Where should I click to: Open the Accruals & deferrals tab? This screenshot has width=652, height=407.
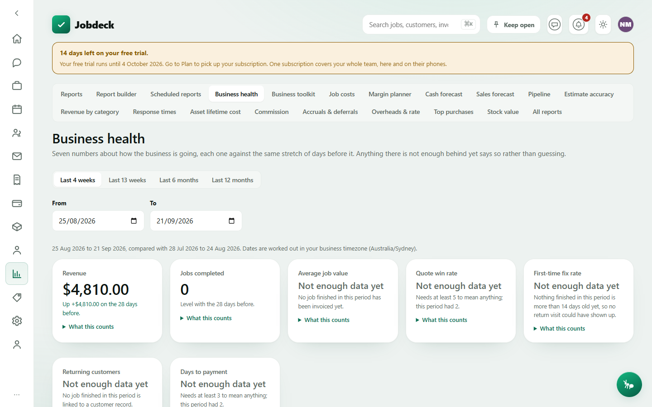tap(330, 112)
